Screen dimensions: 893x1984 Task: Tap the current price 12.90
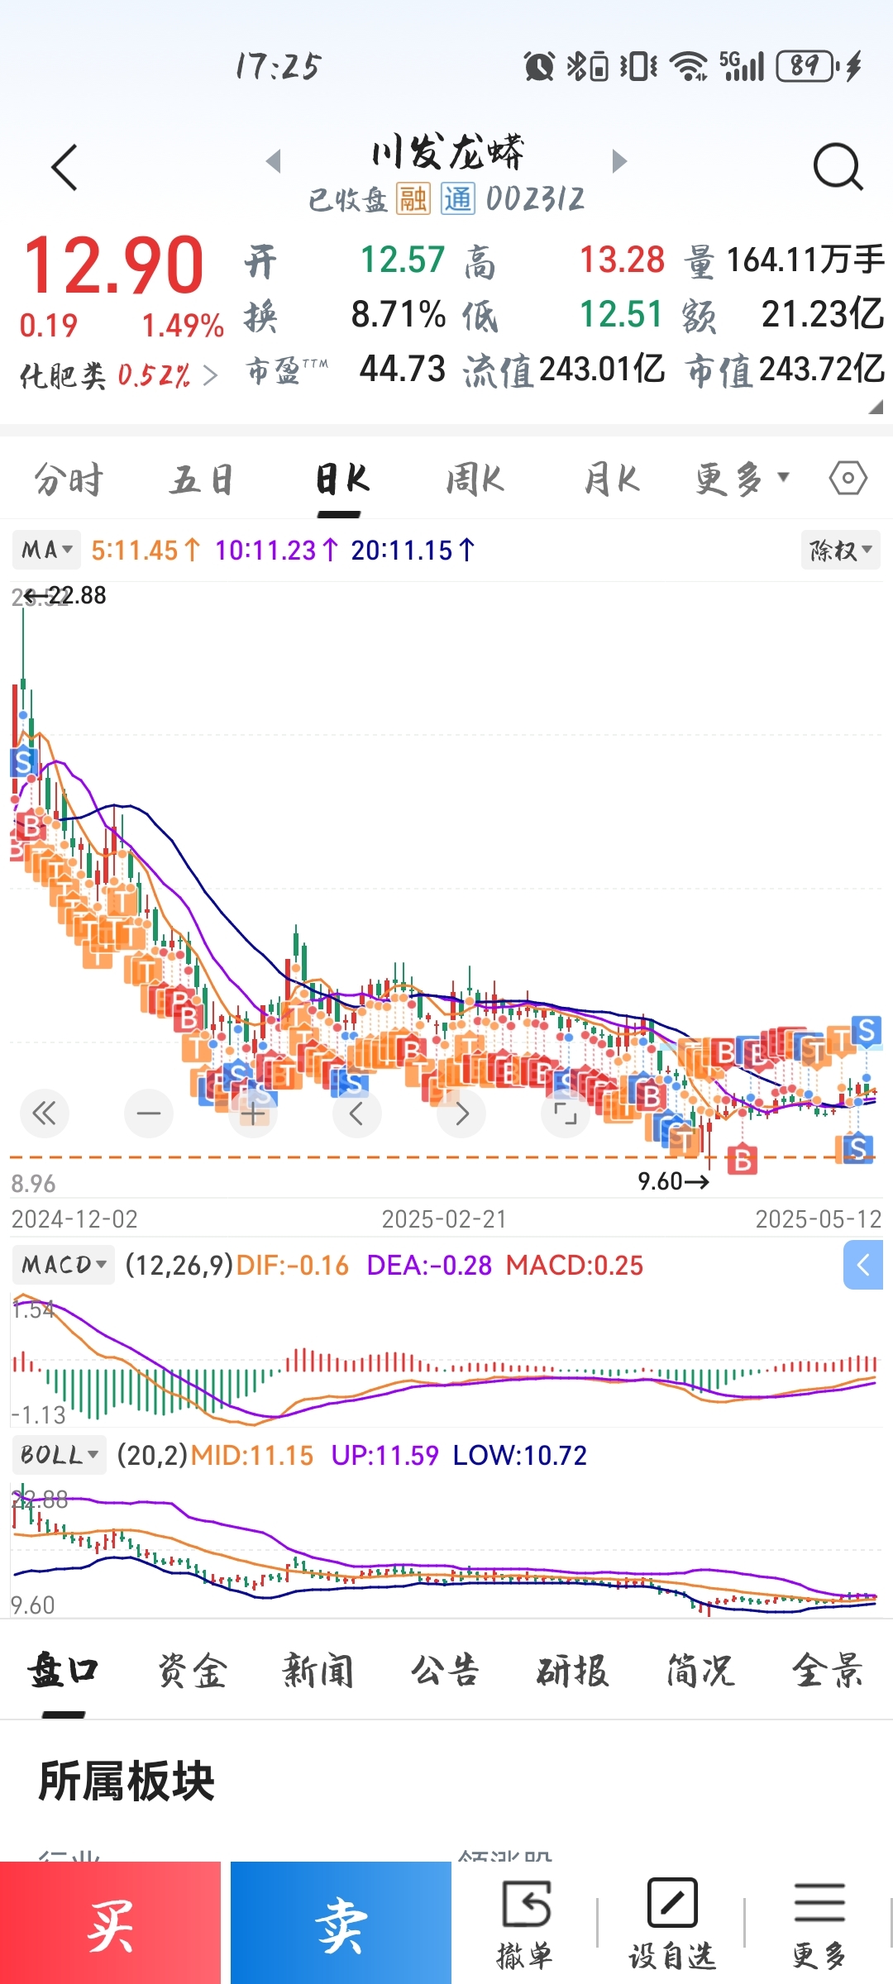(x=113, y=265)
